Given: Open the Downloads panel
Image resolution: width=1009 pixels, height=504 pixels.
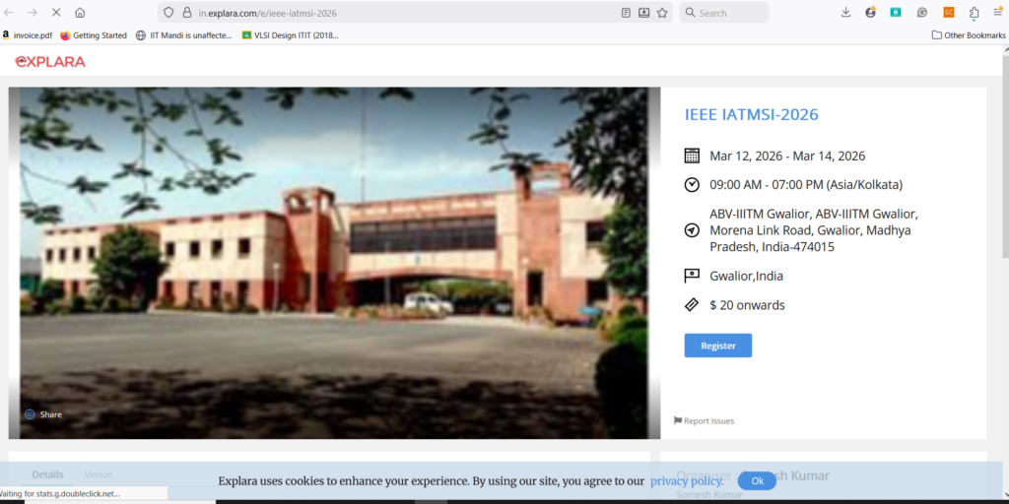Looking at the screenshot, I should [x=845, y=13].
